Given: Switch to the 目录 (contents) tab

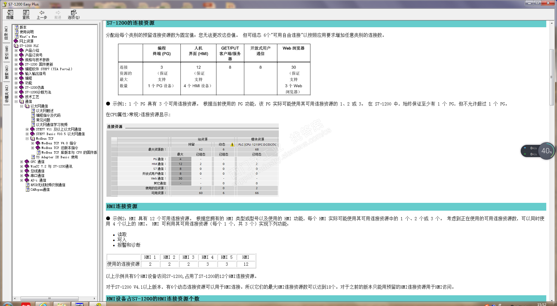Looking at the screenshot, I should click(6, 33).
